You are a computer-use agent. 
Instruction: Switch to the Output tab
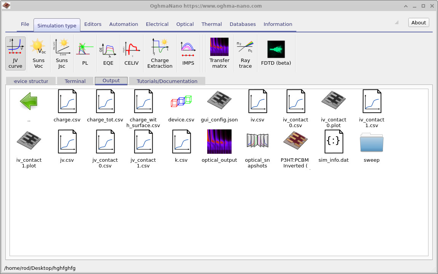tap(111, 81)
